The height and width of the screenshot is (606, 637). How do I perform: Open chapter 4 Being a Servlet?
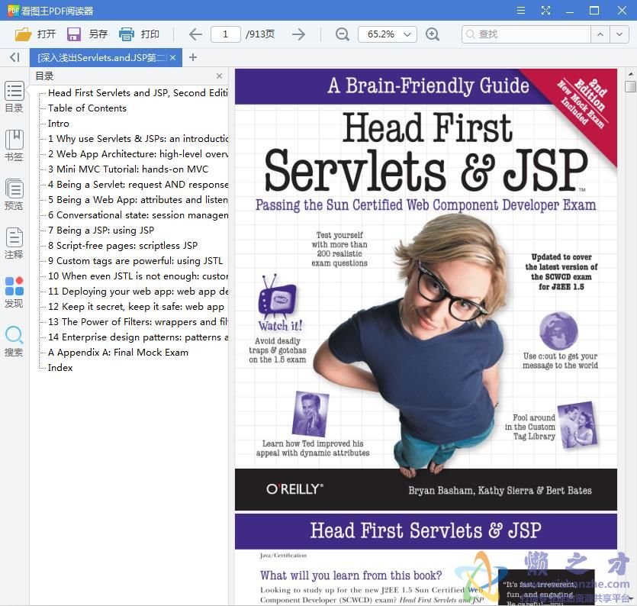138,185
